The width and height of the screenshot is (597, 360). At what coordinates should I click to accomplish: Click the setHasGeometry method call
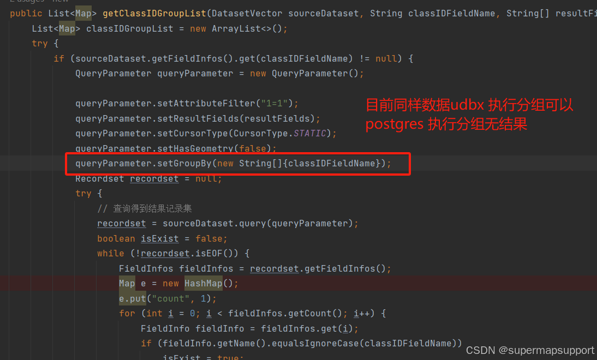(x=195, y=148)
